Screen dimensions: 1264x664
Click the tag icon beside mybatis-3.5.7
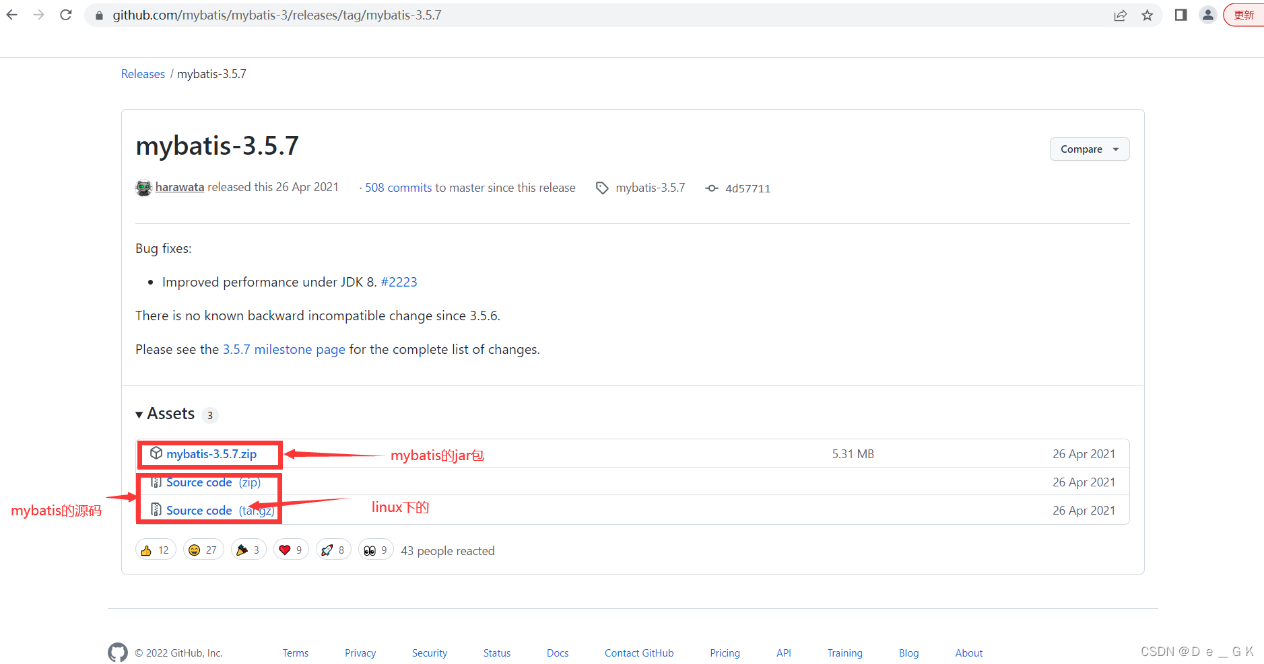tap(602, 188)
